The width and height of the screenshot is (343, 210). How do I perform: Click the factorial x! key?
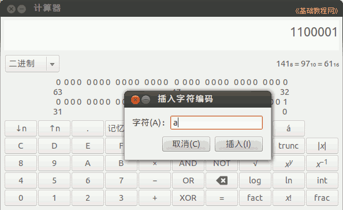289,198
